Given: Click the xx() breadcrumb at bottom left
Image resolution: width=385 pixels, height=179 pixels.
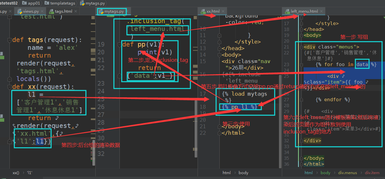Looking at the screenshot, I should pos(16,173).
